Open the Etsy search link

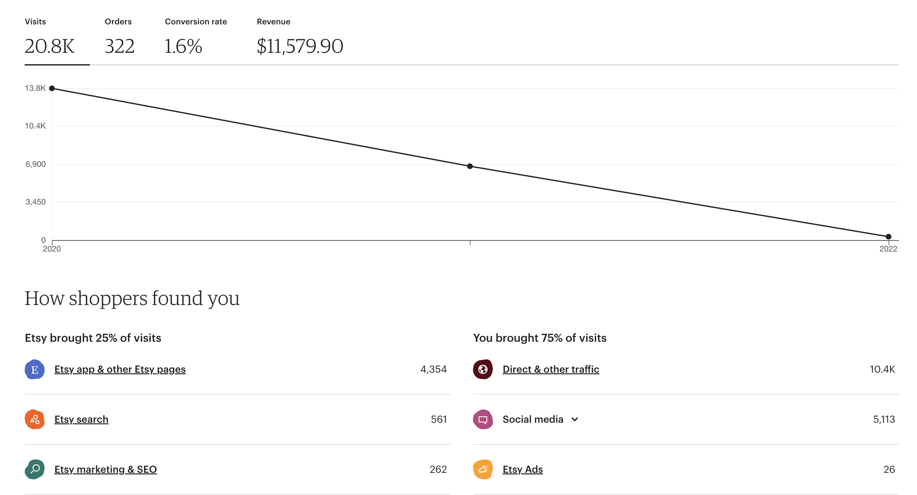click(81, 419)
